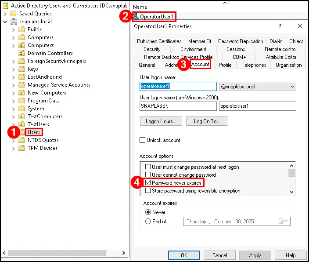Screen dimensions: 309x262
Task: Click the snaplabs.local domain icon
Action: [14, 22]
